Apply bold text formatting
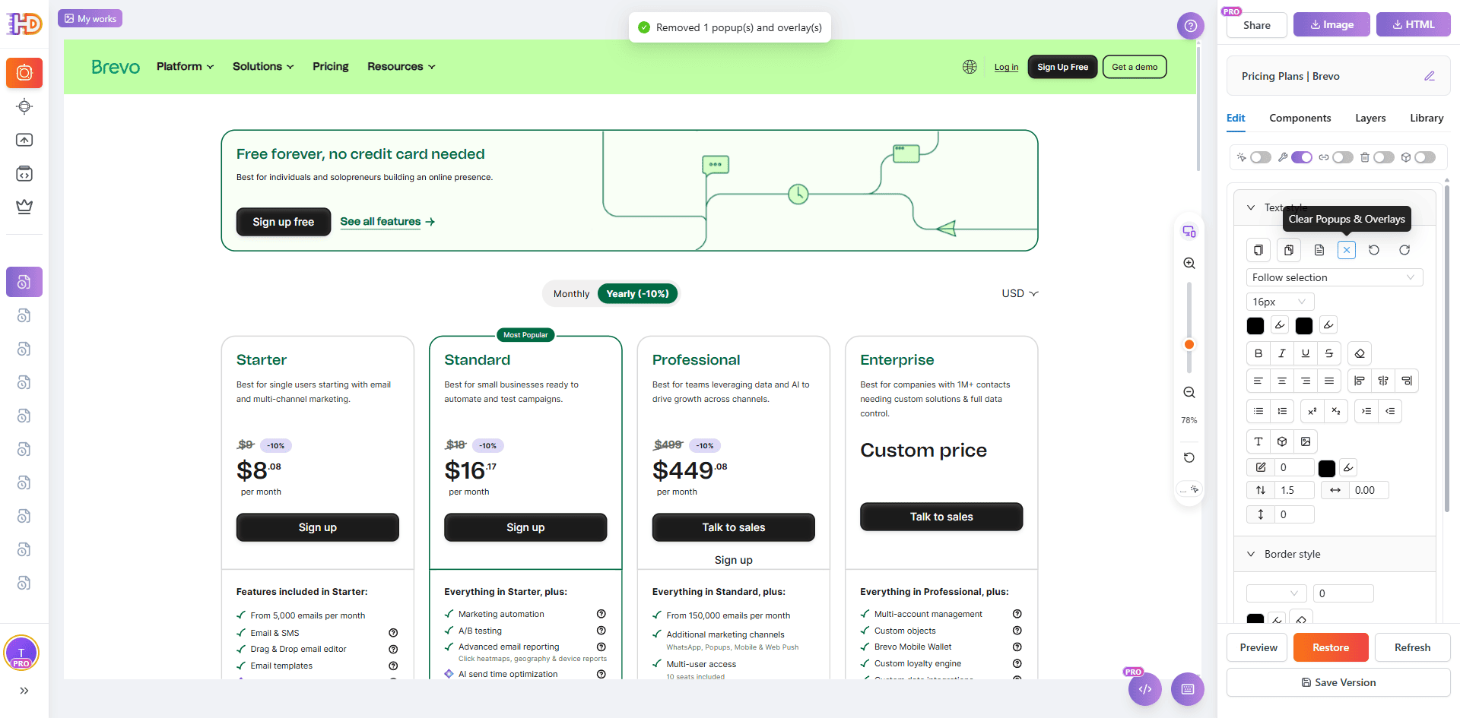This screenshot has width=1460, height=718. (1258, 353)
